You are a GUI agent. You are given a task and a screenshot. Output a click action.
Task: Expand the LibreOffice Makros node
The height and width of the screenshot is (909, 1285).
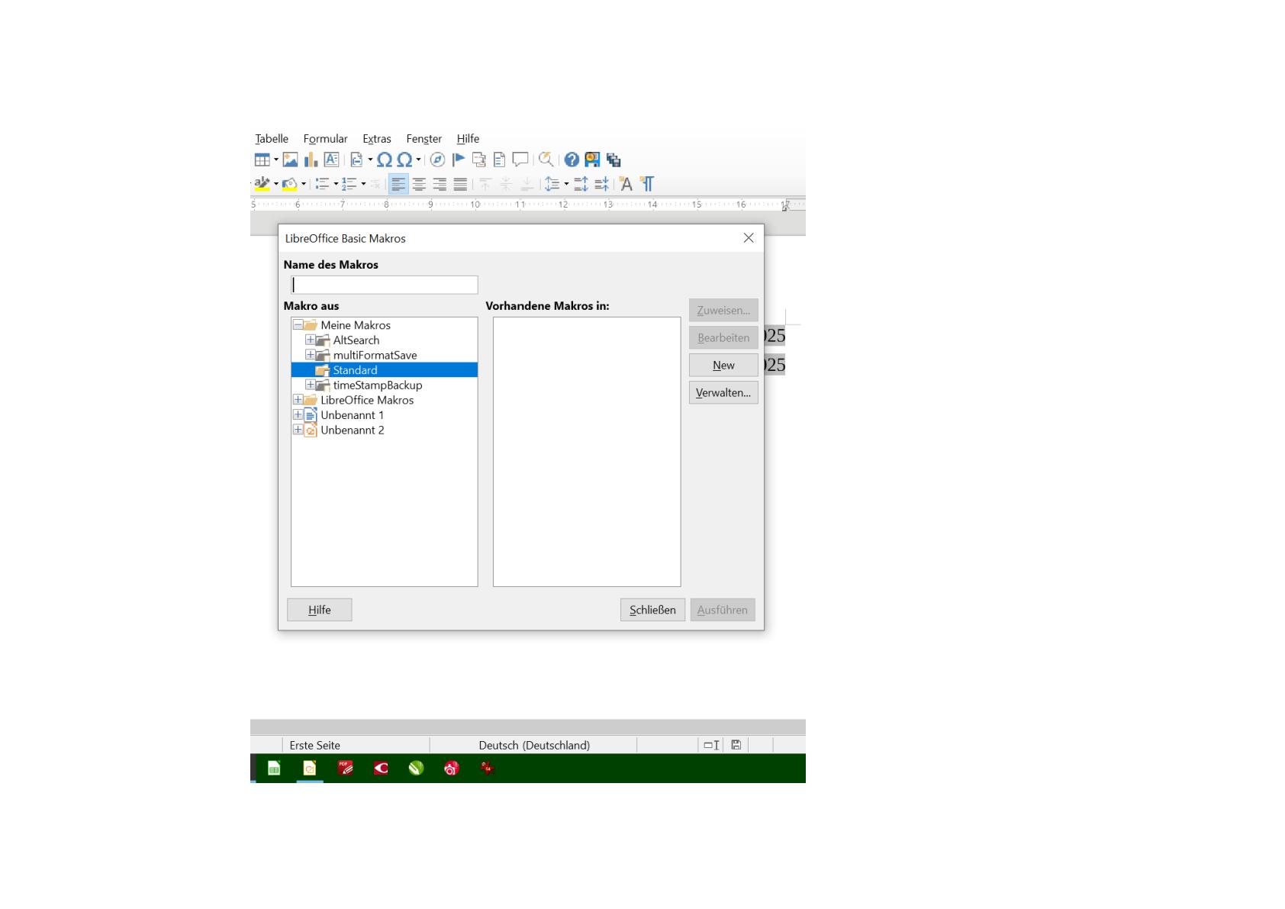click(298, 400)
